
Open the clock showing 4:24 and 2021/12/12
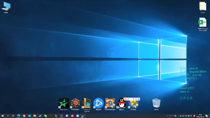[x=200, y=116]
